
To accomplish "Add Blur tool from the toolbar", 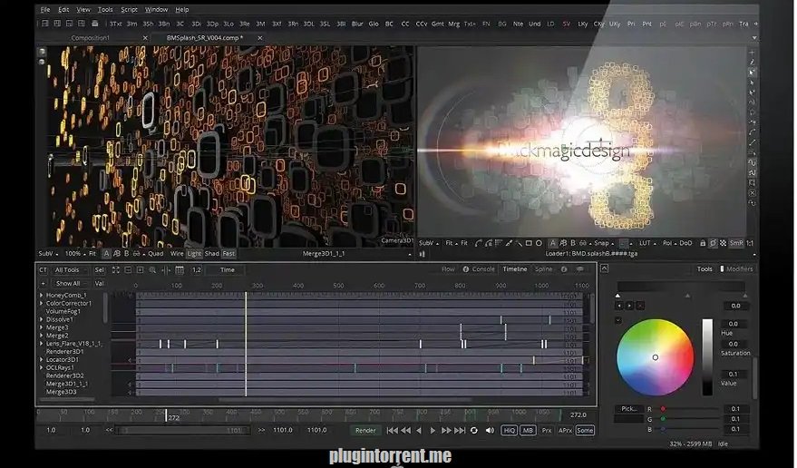I will click(357, 24).
